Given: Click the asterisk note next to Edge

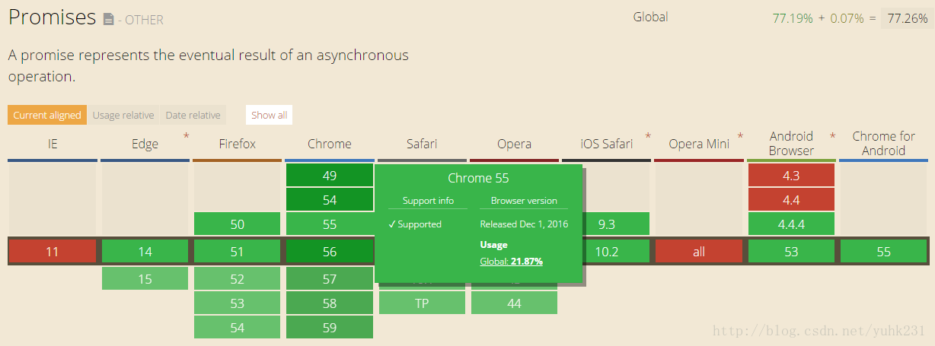Looking at the screenshot, I should point(186,137).
